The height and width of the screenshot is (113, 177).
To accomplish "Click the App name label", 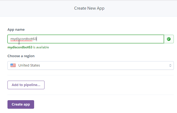I will coord(16,30).
